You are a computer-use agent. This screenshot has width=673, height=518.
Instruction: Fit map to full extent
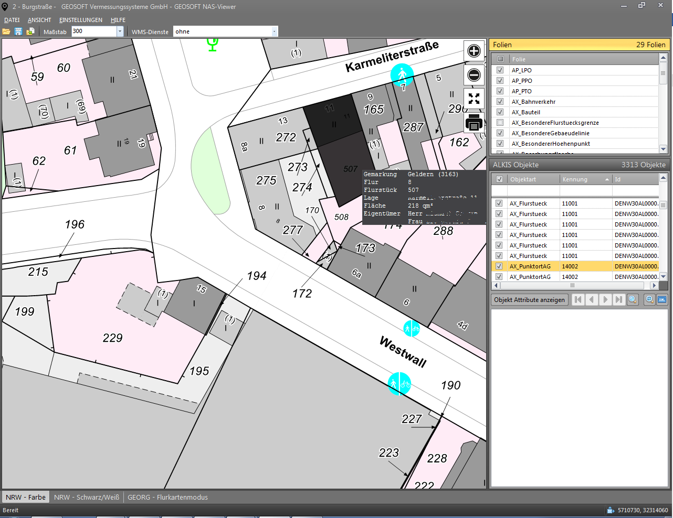[x=474, y=99]
